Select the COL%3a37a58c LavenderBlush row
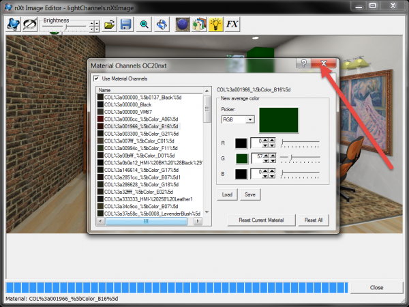The width and height of the screenshot is (409, 307). click(x=150, y=214)
